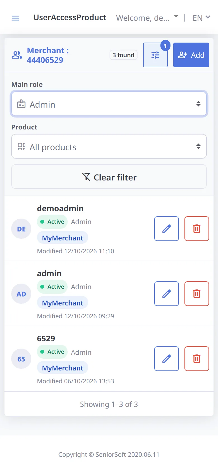This screenshot has width=218, height=473.
Task: Click the DE avatar
Action: (21, 229)
